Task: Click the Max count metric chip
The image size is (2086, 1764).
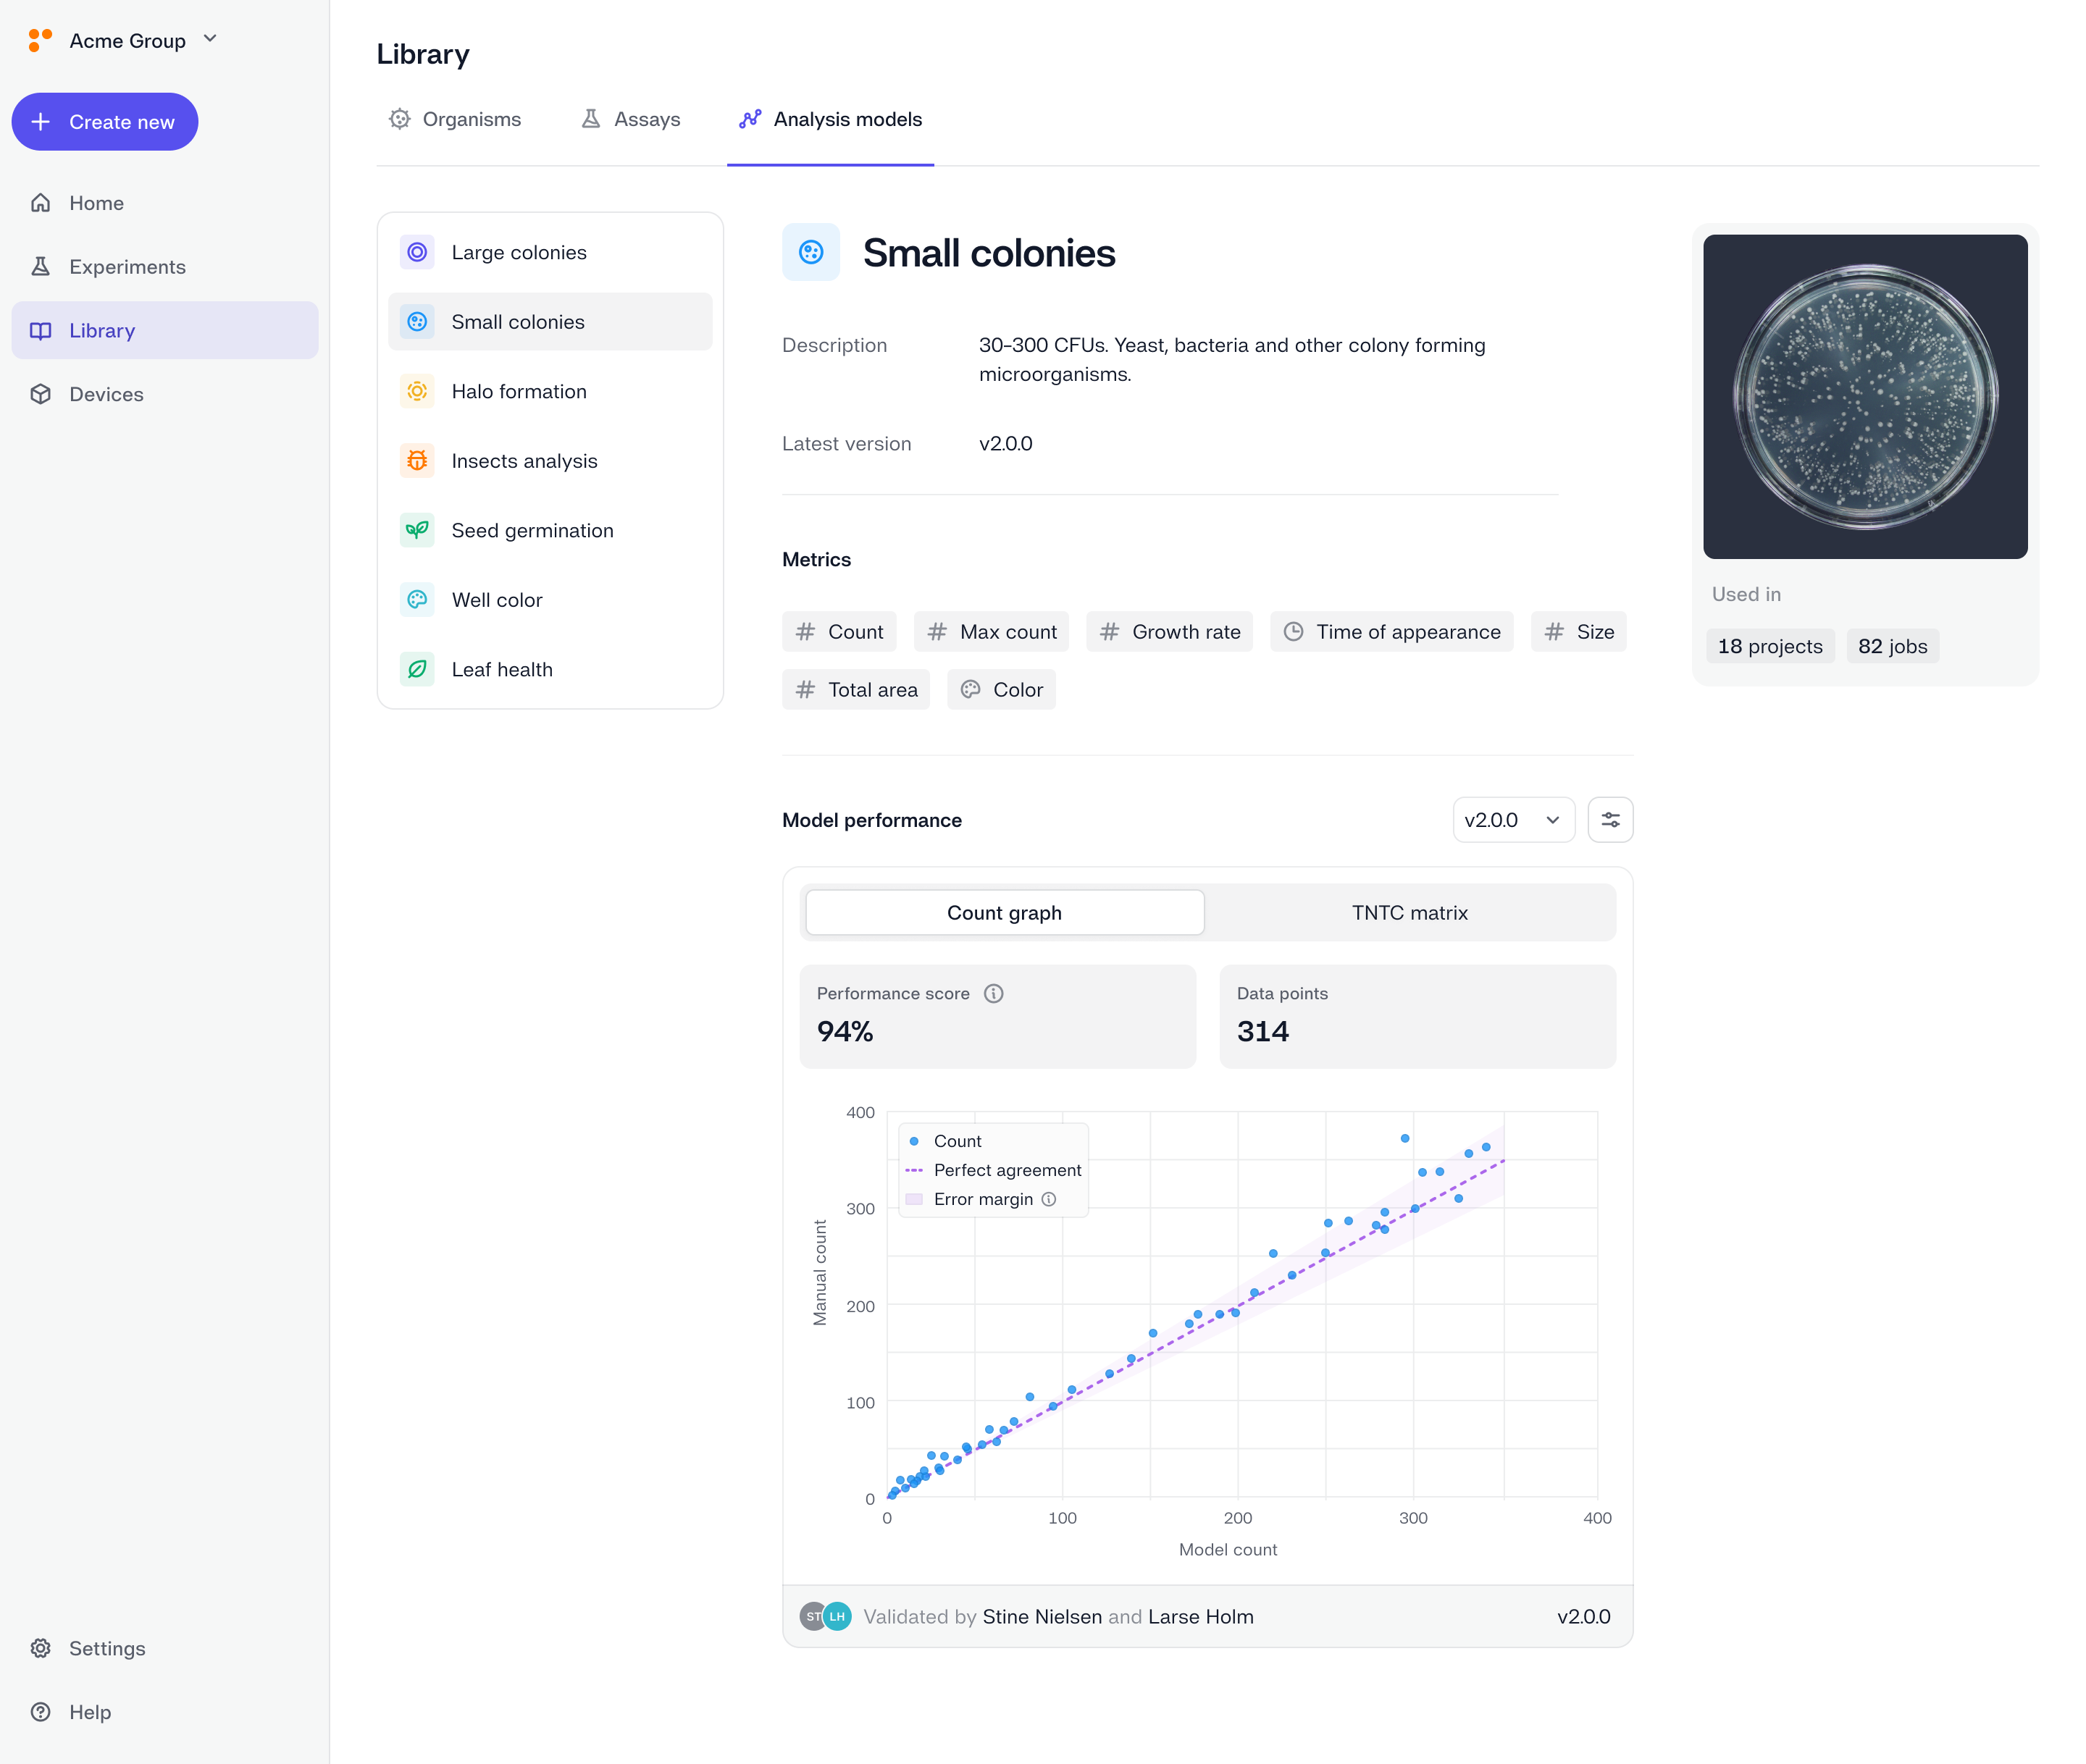Action: click(991, 632)
